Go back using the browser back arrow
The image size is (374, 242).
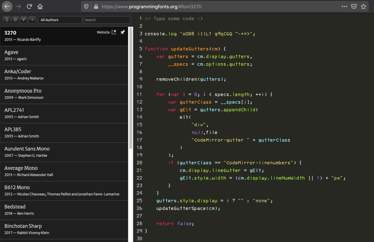coord(7,6)
